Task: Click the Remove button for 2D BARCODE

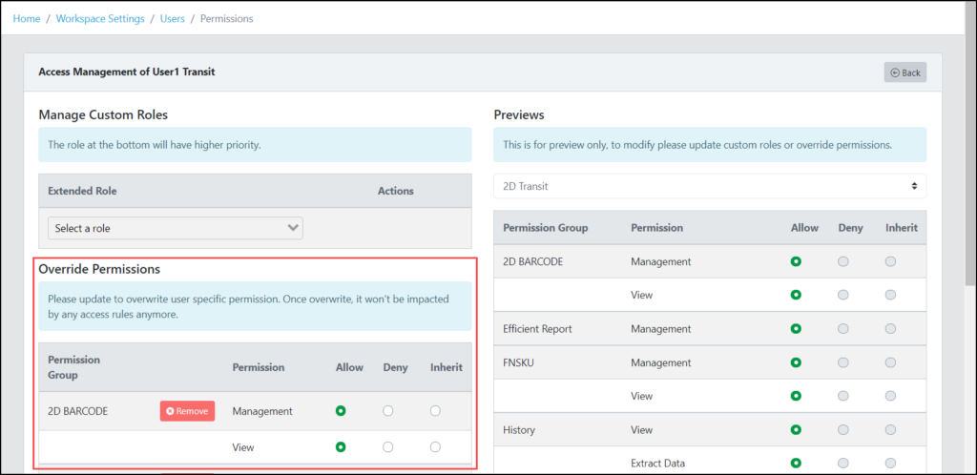Action: click(188, 411)
